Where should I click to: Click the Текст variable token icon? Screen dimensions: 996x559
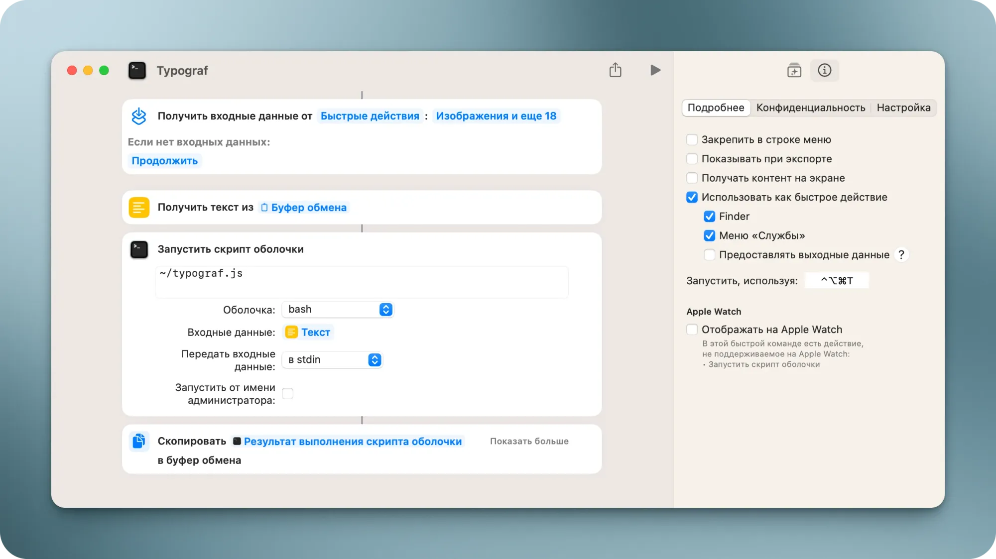point(291,332)
